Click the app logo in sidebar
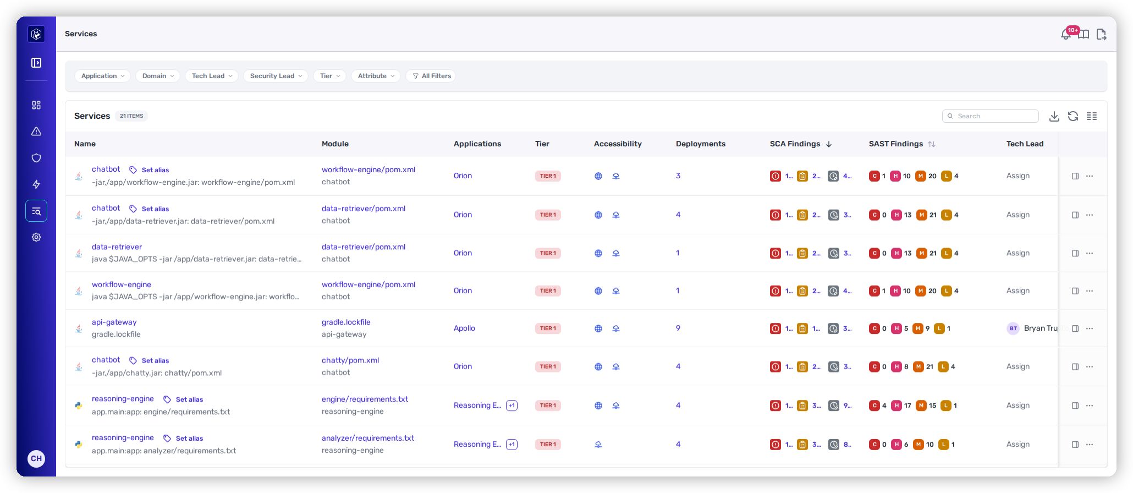 [x=36, y=34]
